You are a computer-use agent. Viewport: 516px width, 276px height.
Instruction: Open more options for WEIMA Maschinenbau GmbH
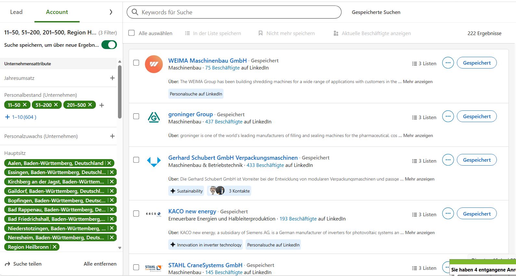(448, 63)
